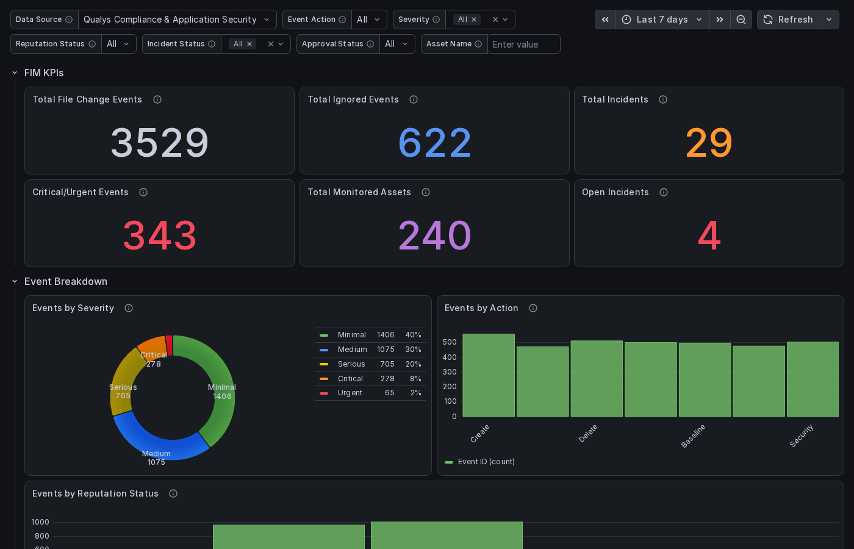Click the Approval Status info icon
Image resolution: width=854 pixels, height=549 pixels.
click(x=370, y=44)
